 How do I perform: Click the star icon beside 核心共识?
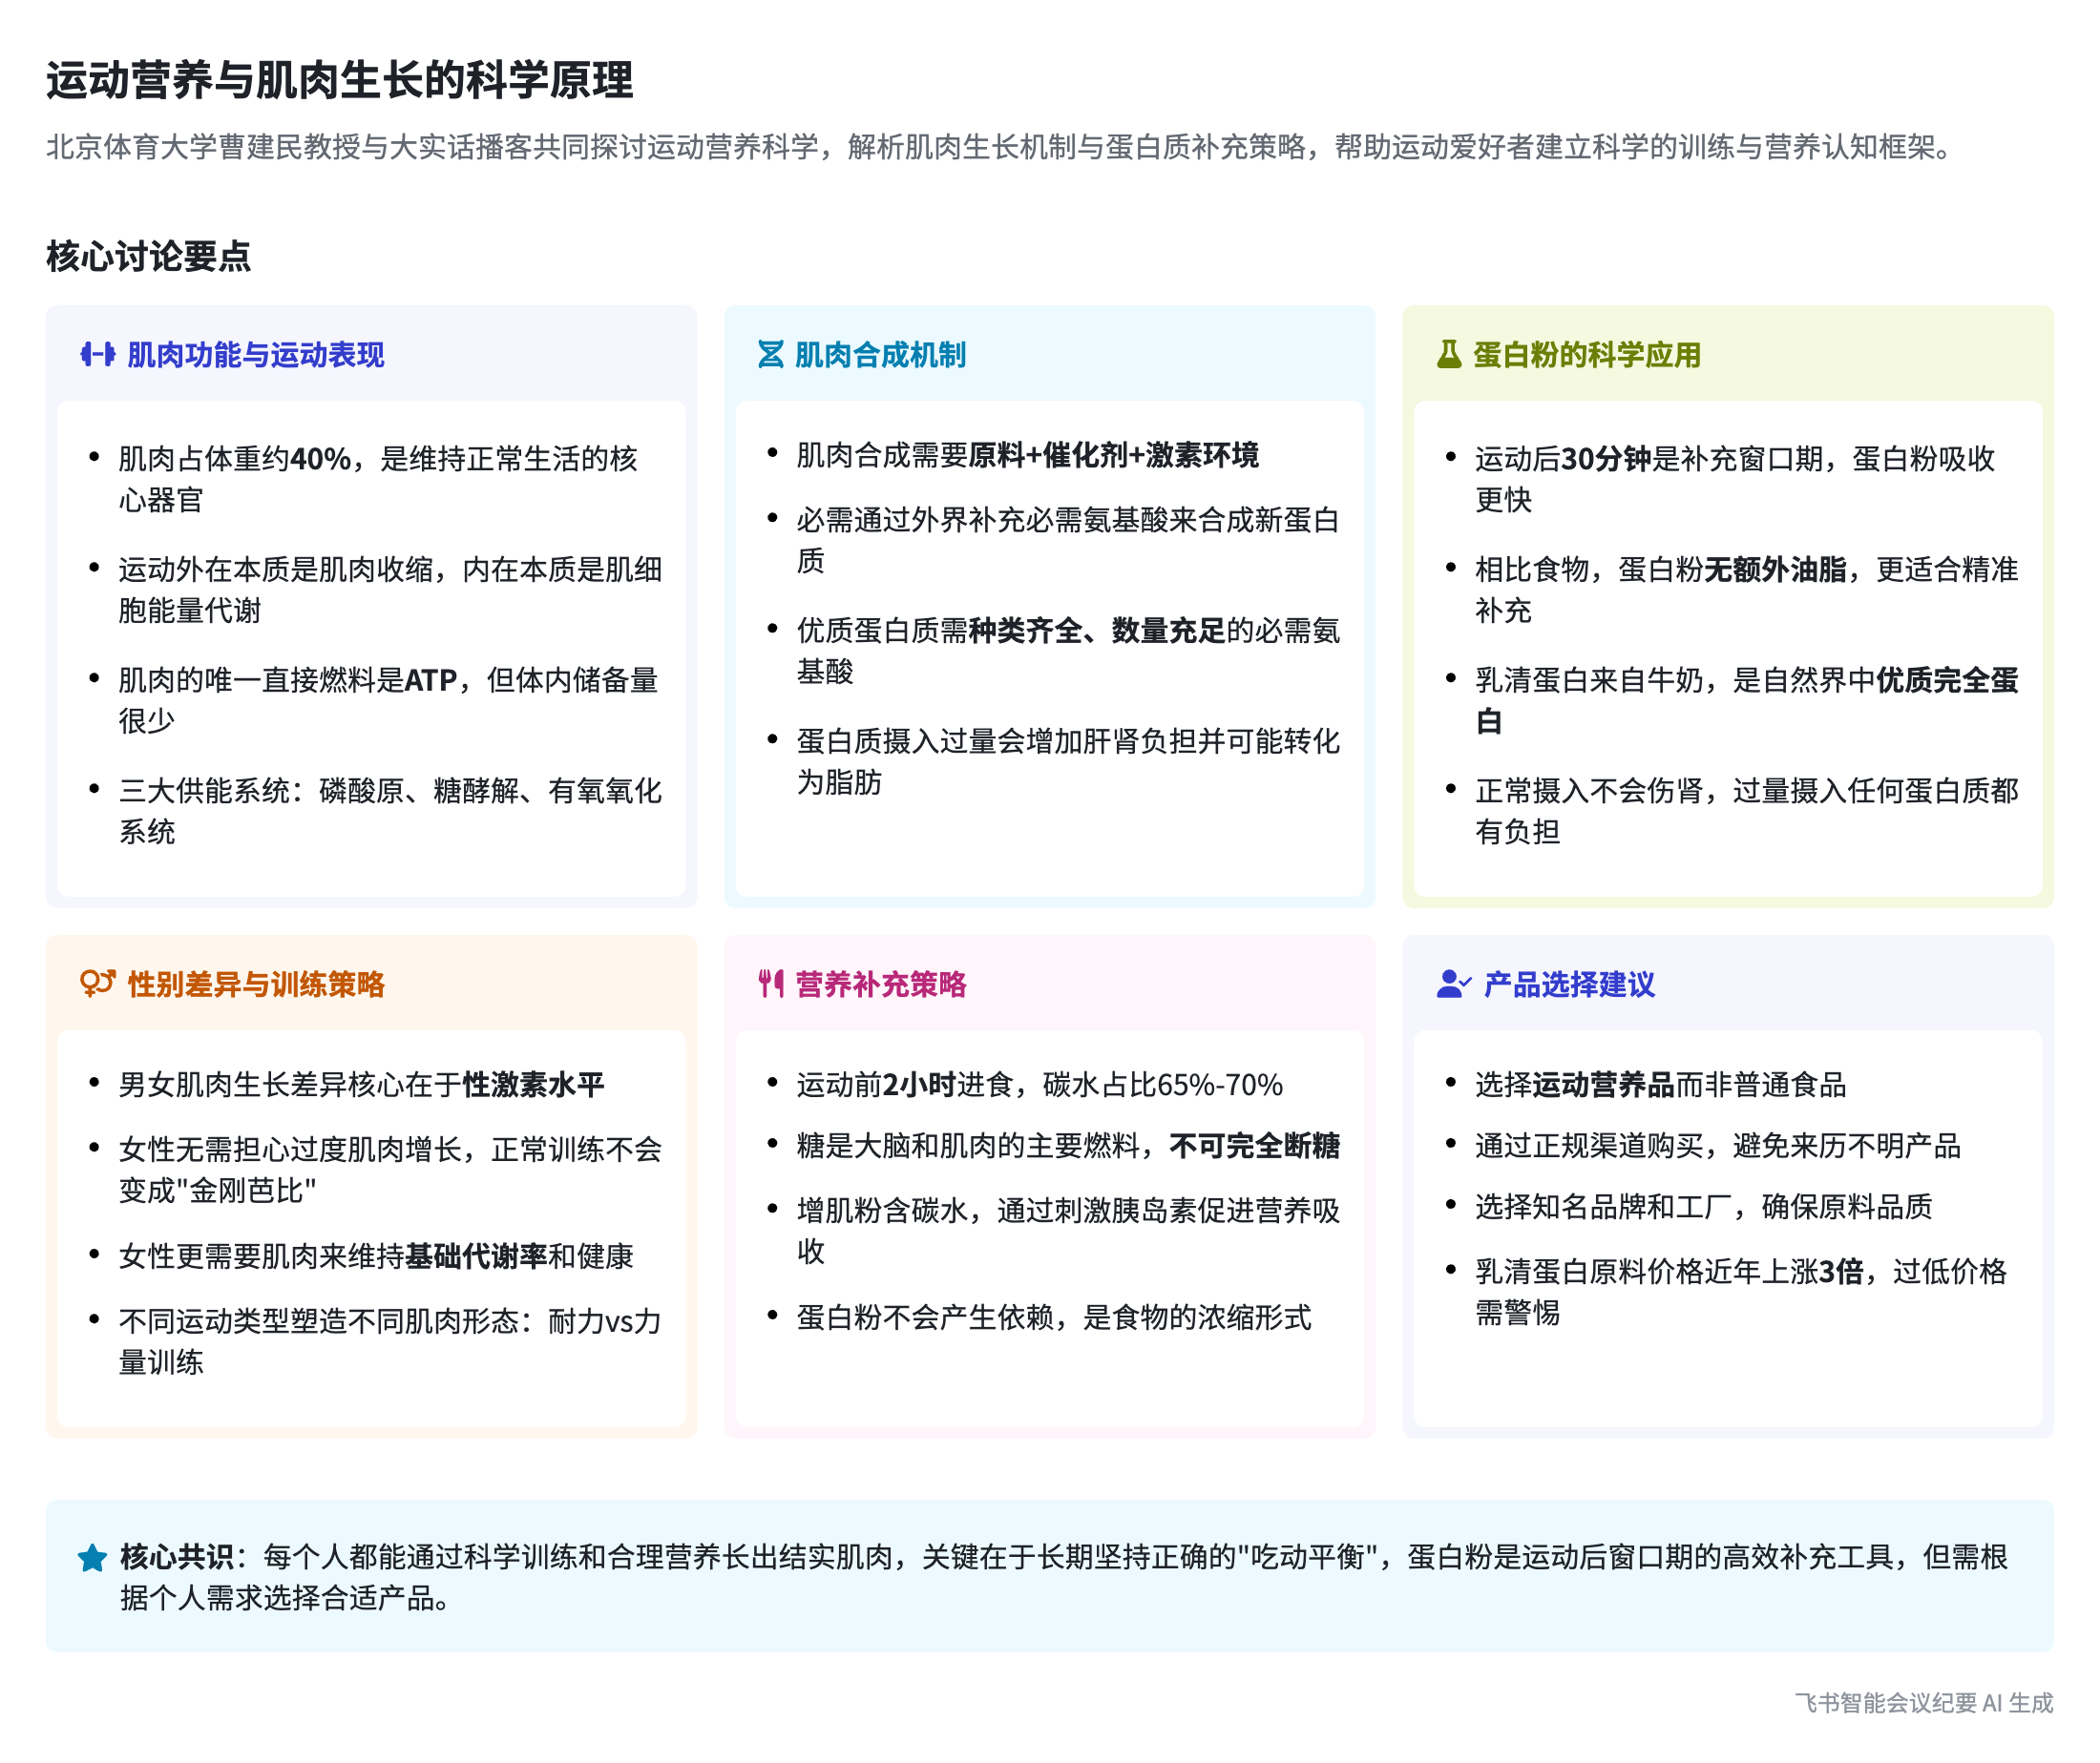tap(92, 1558)
